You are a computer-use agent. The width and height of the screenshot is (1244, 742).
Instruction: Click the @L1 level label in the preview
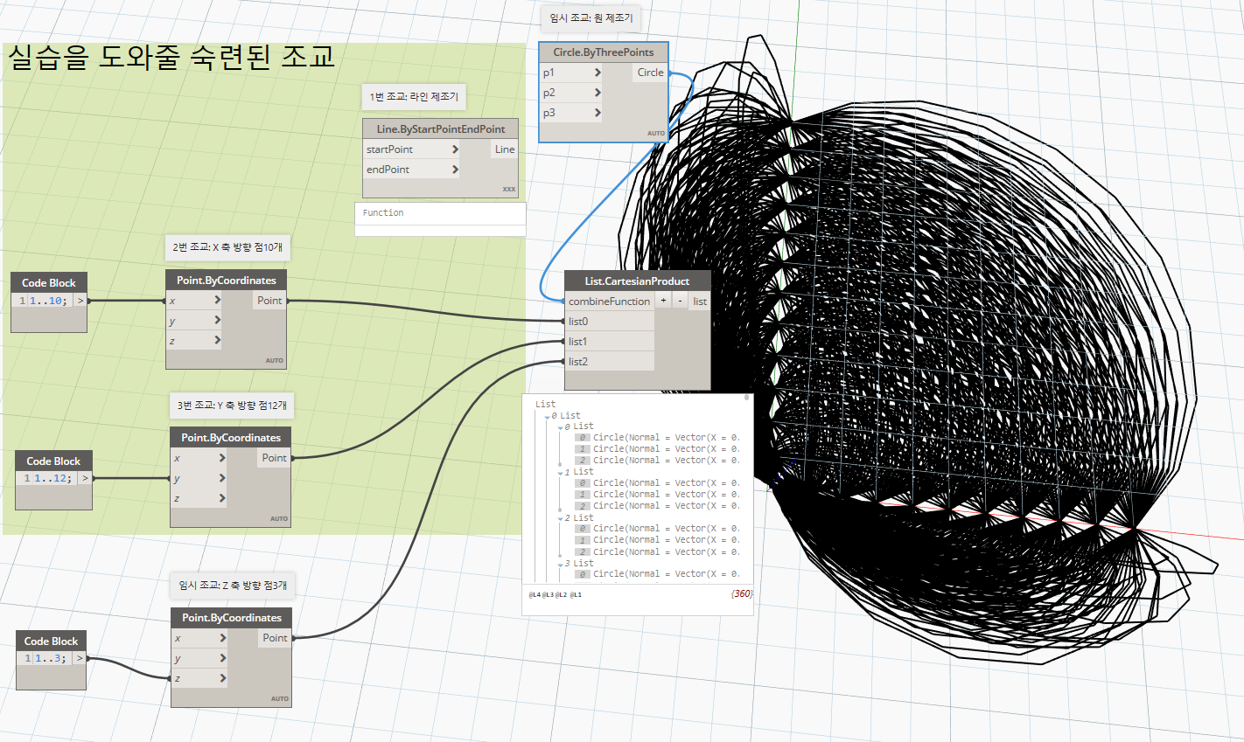coord(576,594)
